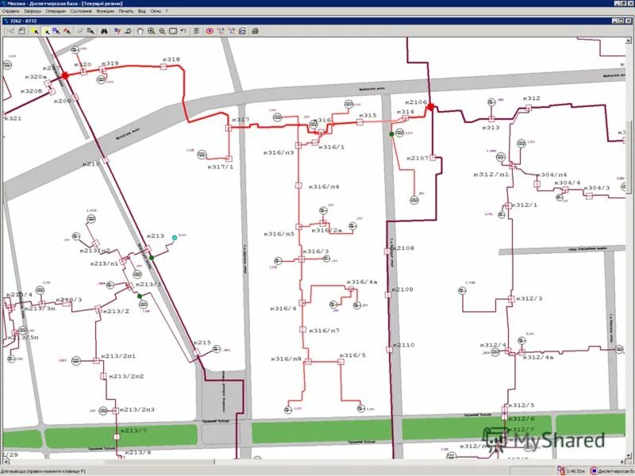Image resolution: width=635 pixels, height=476 pixels.
Task: Open the ? help menu
Action: pyautogui.click(x=167, y=11)
